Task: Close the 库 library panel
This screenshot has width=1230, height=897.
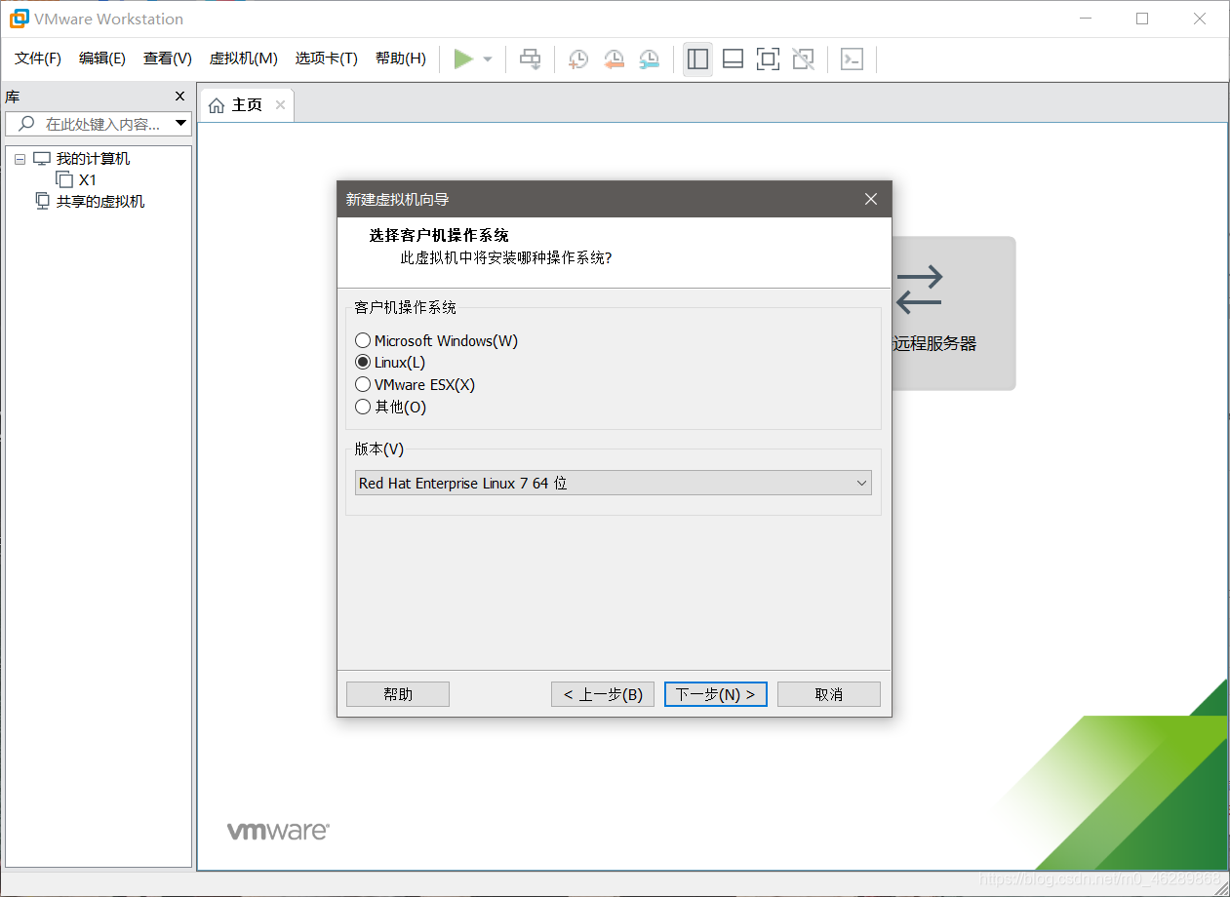Action: 179,97
